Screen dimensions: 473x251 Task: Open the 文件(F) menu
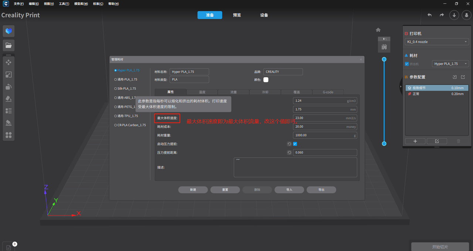point(19,4)
